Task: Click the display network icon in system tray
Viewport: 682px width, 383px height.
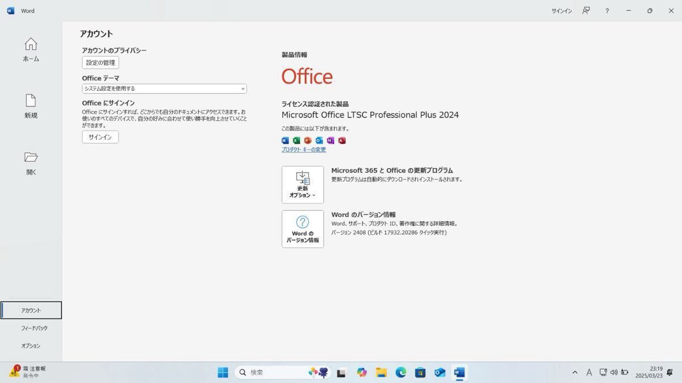Action: [603, 372]
